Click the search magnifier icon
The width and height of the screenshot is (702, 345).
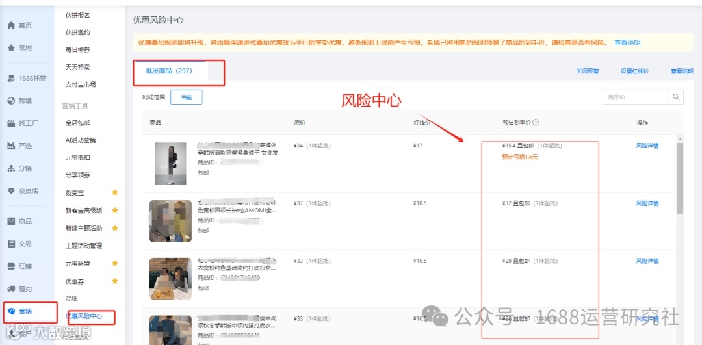[x=676, y=97]
